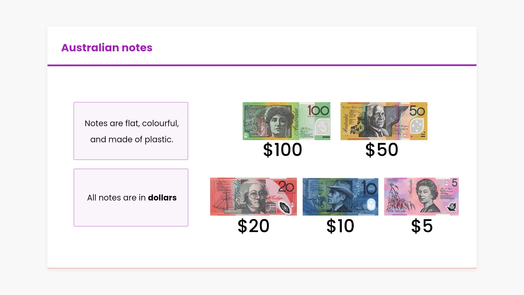Click the pink $5 banknote image
The width and height of the screenshot is (524, 295).
pos(421,196)
